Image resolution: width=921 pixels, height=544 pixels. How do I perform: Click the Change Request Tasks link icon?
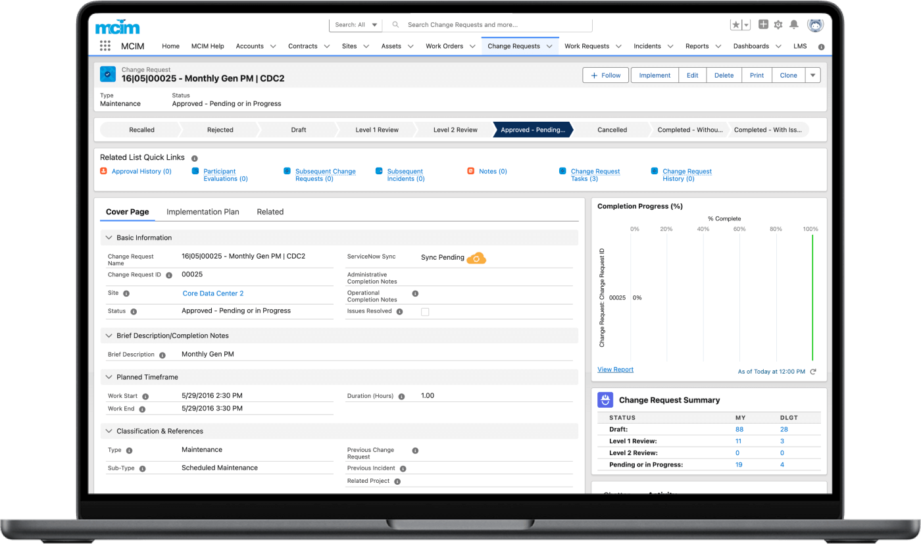tap(562, 171)
